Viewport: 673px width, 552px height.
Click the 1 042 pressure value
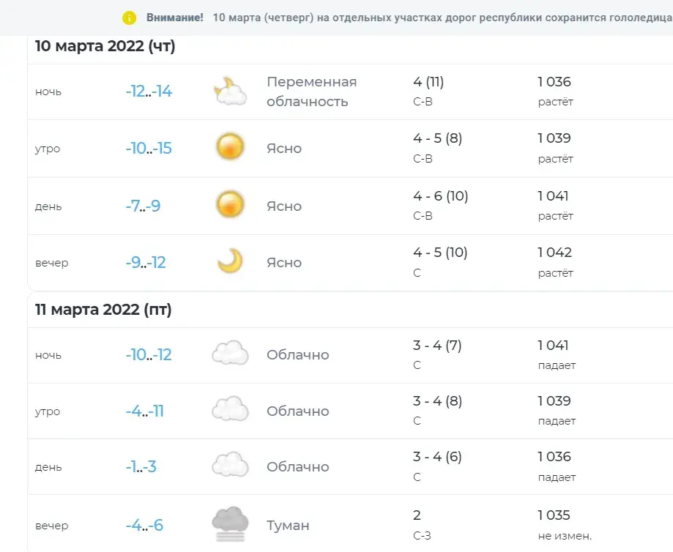(x=554, y=253)
